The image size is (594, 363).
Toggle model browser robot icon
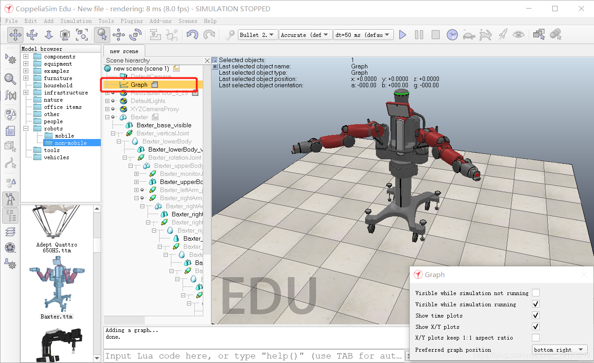pyautogui.click(x=10, y=199)
